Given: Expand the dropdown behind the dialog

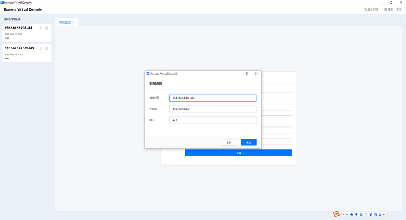Looking at the screenshot, I should click(287, 142).
